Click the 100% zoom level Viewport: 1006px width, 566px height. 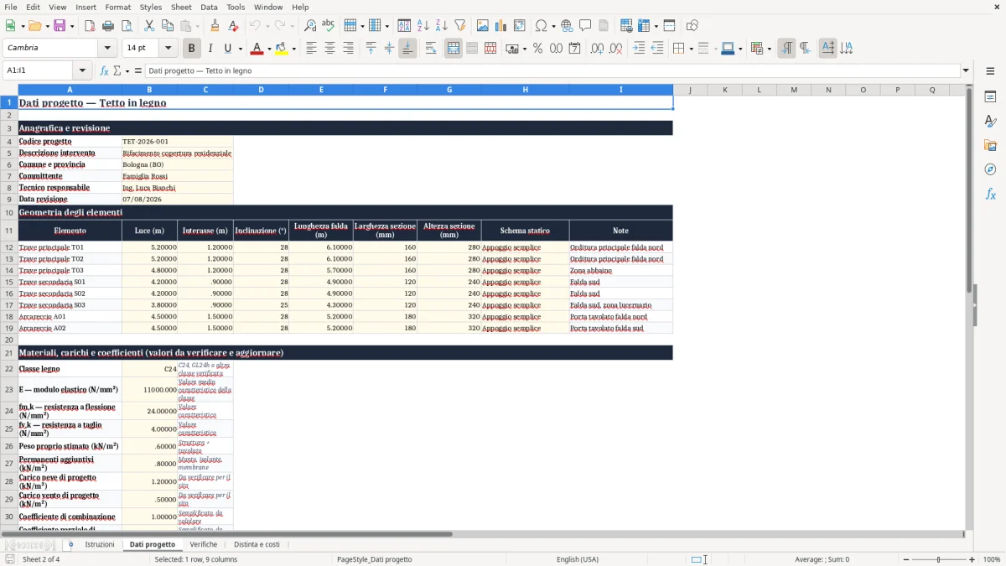(x=992, y=559)
